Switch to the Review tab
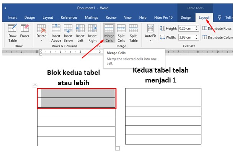 [x=111, y=18]
